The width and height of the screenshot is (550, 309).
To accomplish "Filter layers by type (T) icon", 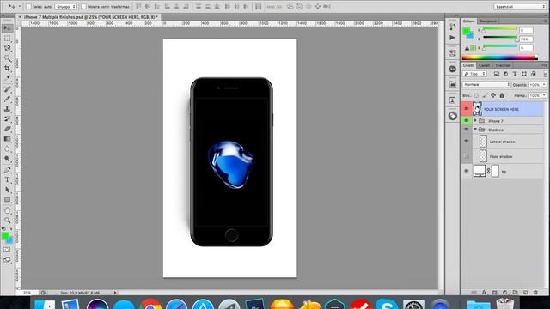I will click(x=515, y=74).
